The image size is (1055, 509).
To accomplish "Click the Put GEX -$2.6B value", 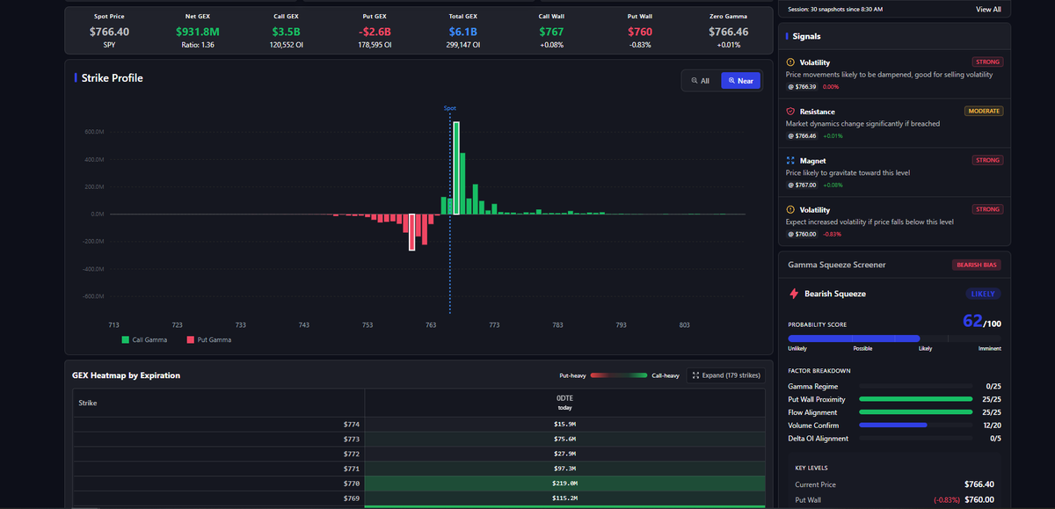I will point(373,32).
